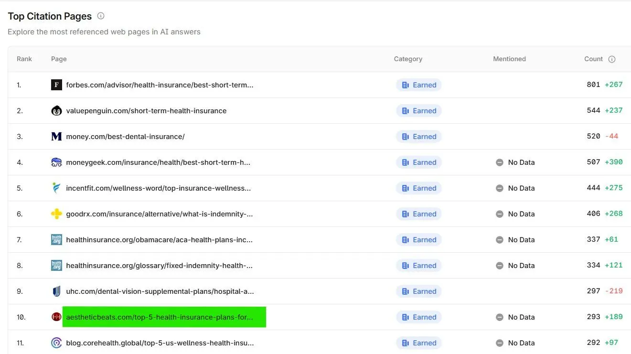Open the incentfit.com wellness-word link
This screenshot has width=631, height=354.
coord(159,188)
